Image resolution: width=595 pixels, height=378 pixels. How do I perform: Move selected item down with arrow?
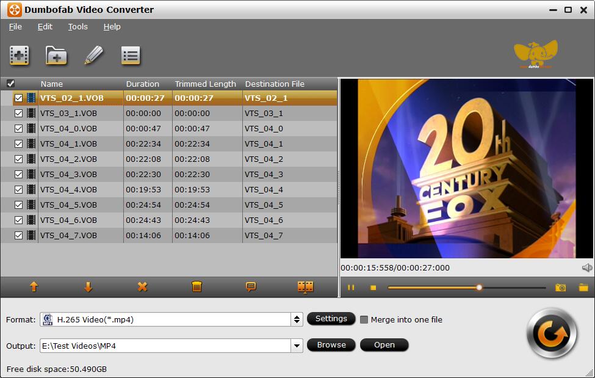[x=88, y=287]
